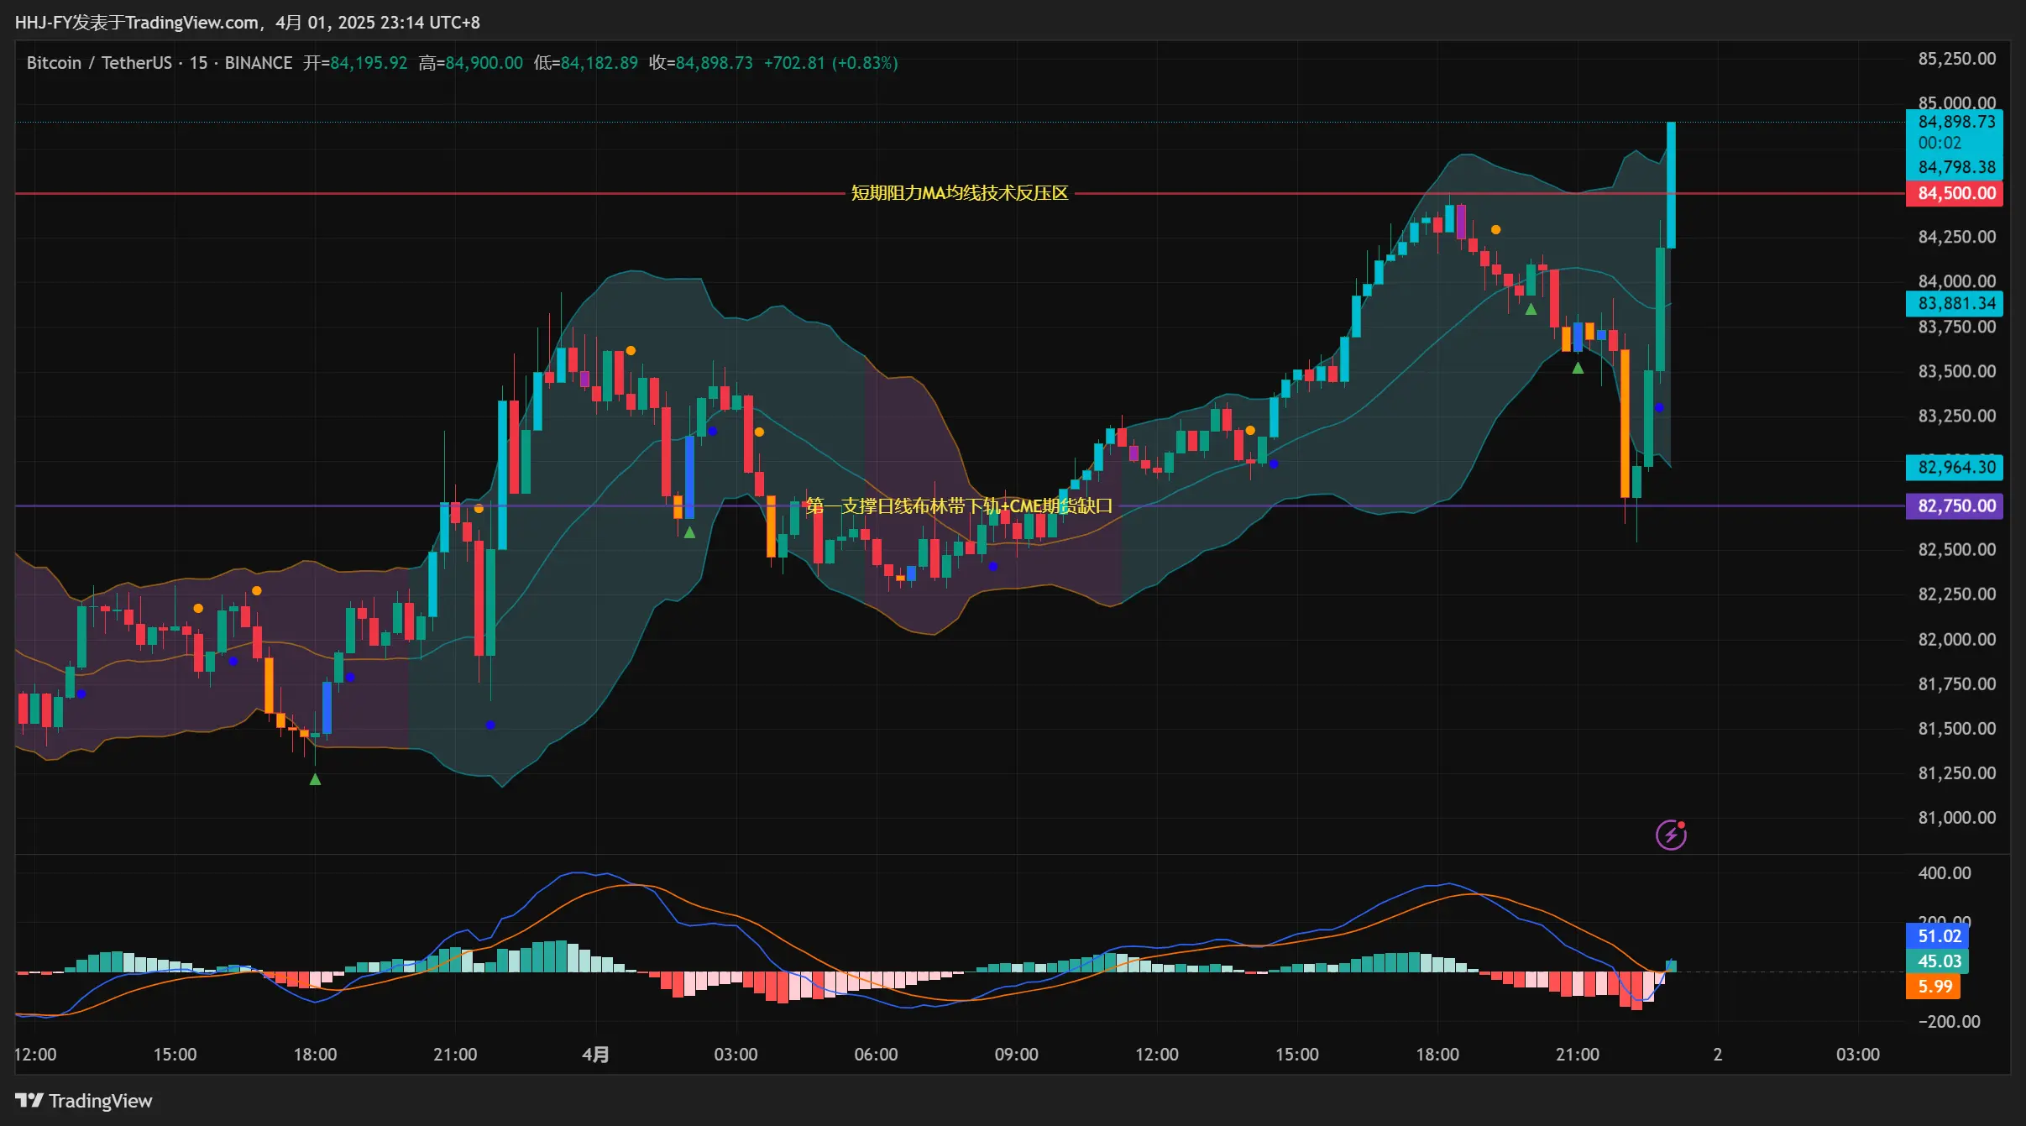
Task: Click the yellow 短期阻力MA均线 resistance annotation text
Action: [959, 193]
